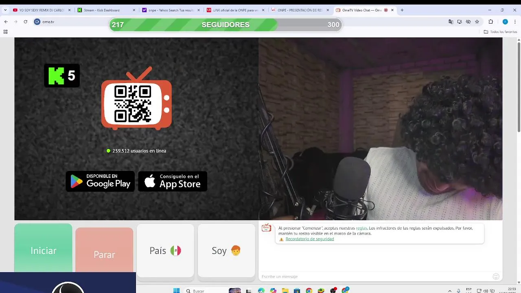
Task: Bookmark this page with the star
Action: 477,22
